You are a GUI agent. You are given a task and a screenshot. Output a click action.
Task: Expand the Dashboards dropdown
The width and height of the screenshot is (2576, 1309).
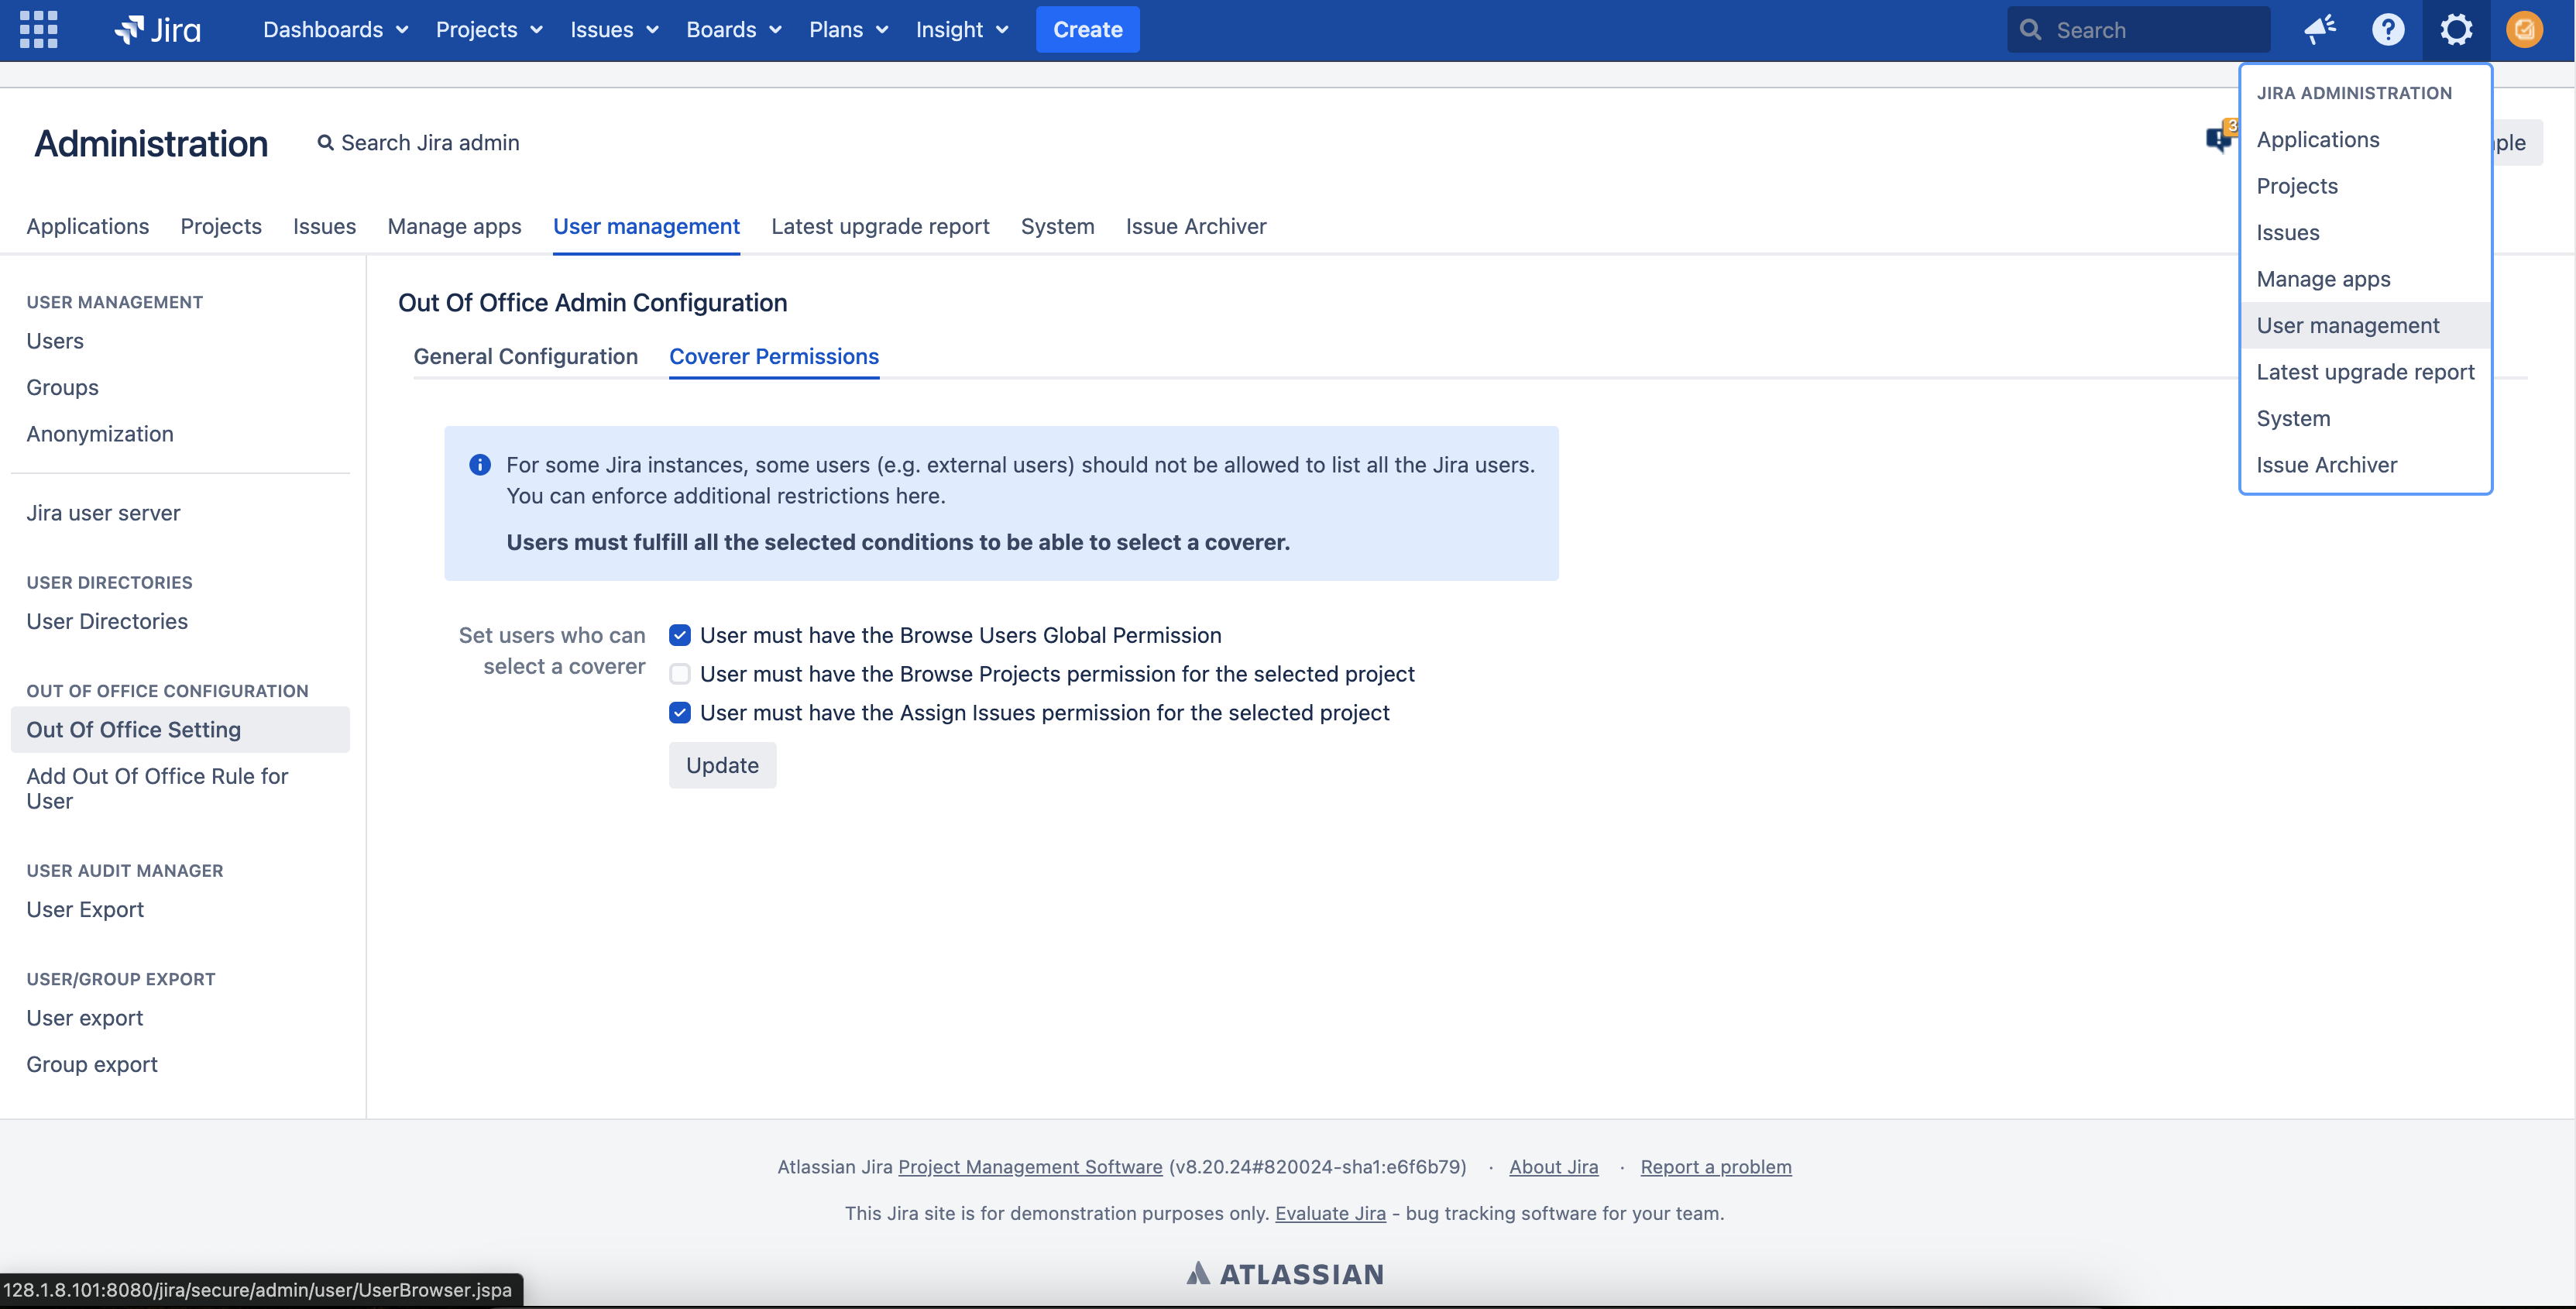coord(335,29)
